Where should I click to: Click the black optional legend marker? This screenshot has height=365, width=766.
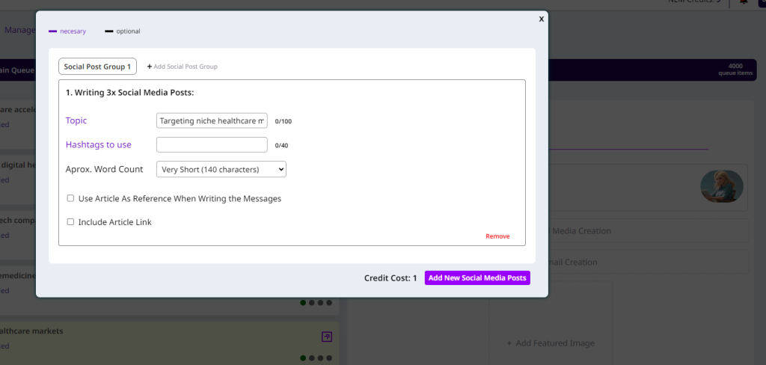click(109, 31)
